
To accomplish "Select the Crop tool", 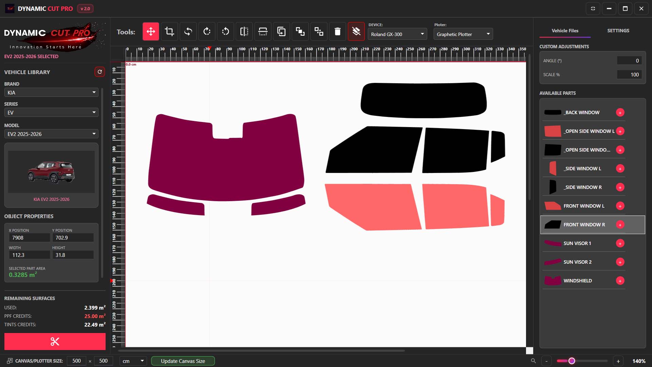I will 169,32.
